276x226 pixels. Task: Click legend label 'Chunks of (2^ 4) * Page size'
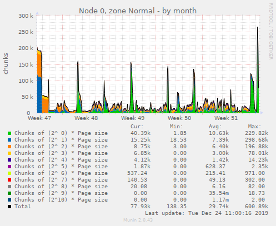point(61,160)
